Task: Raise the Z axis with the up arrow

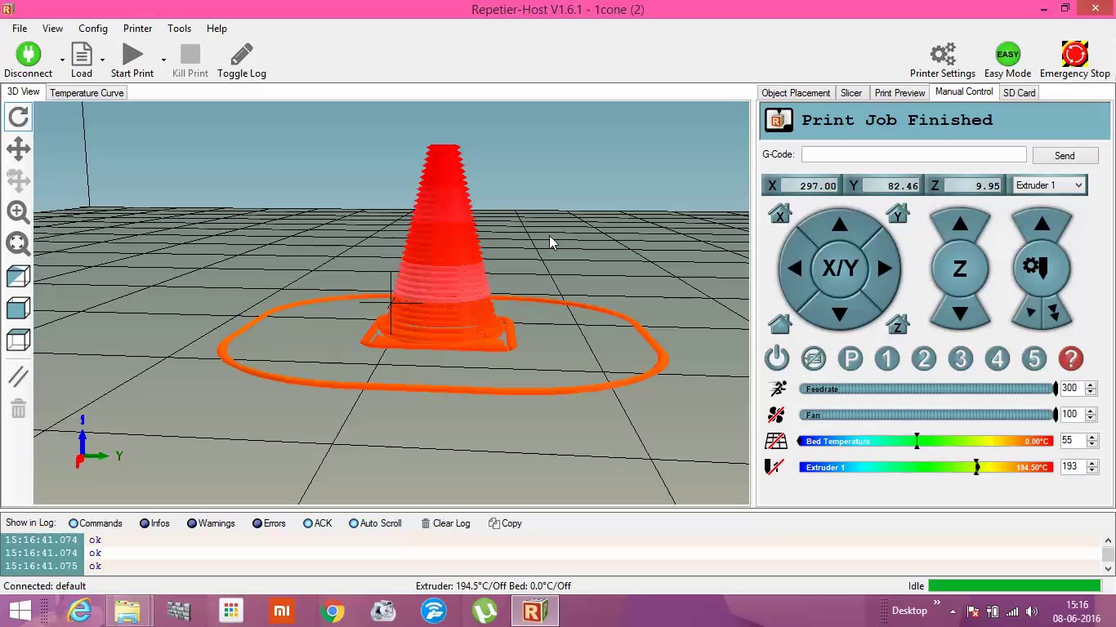Action: tap(960, 224)
